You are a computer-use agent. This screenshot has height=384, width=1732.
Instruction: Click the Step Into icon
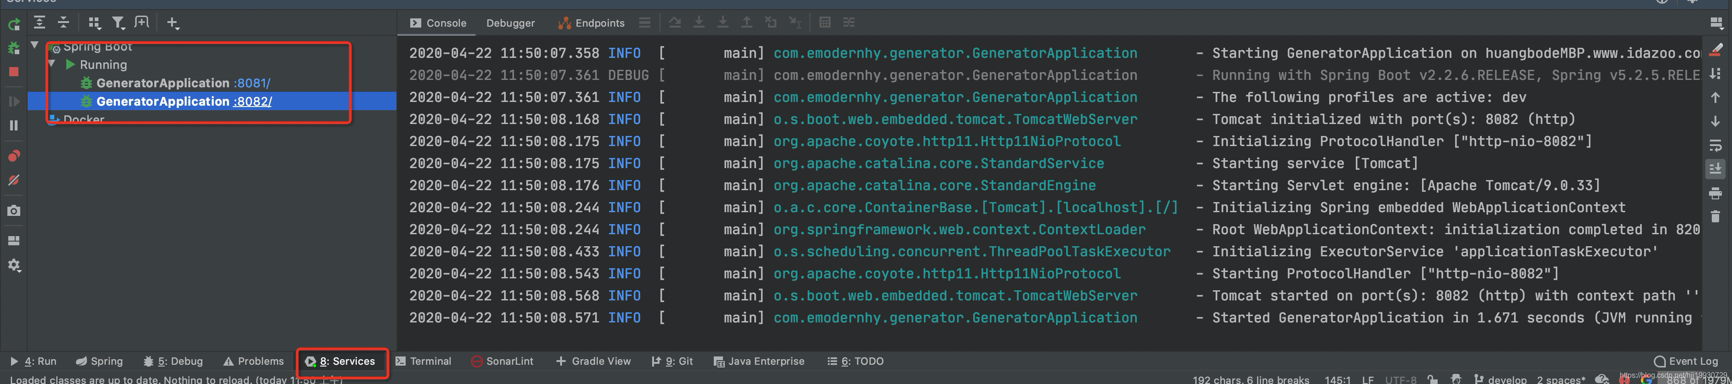tap(699, 23)
